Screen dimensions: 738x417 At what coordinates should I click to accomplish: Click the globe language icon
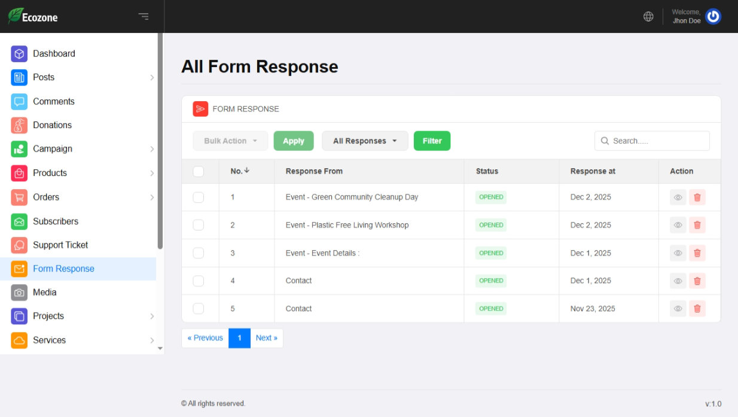[x=648, y=17]
